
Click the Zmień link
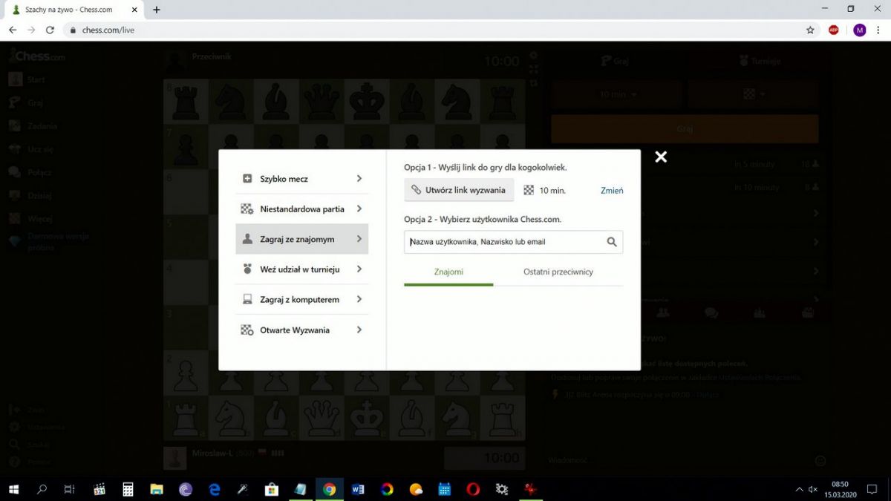coord(612,191)
